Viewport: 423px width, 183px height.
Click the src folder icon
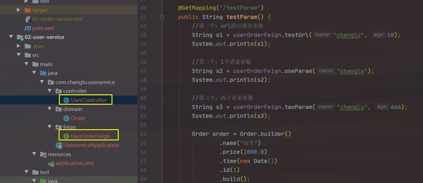(x=27, y=55)
